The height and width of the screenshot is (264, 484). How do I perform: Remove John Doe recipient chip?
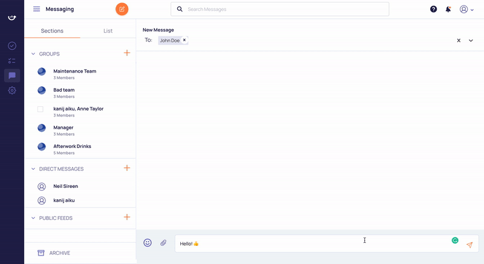(x=185, y=40)
